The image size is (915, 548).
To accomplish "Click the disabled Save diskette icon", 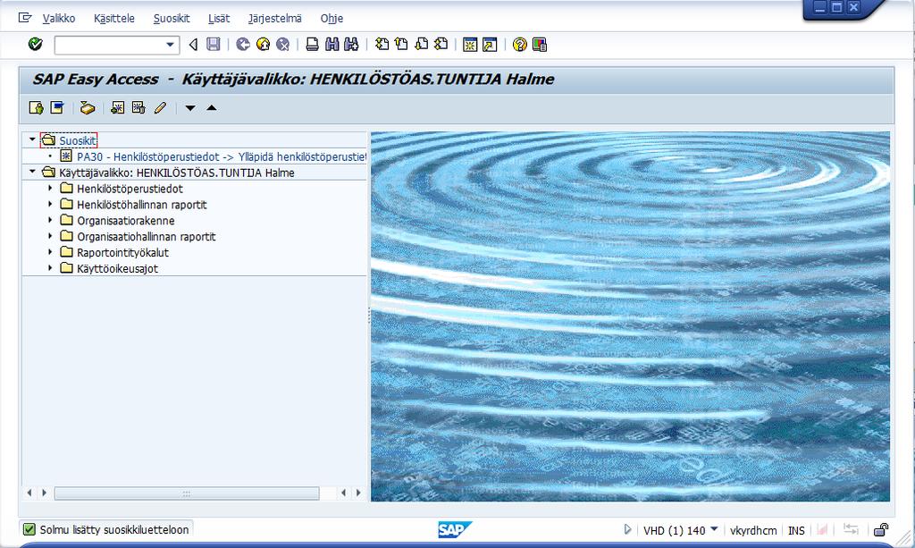I will click(213, 45).
